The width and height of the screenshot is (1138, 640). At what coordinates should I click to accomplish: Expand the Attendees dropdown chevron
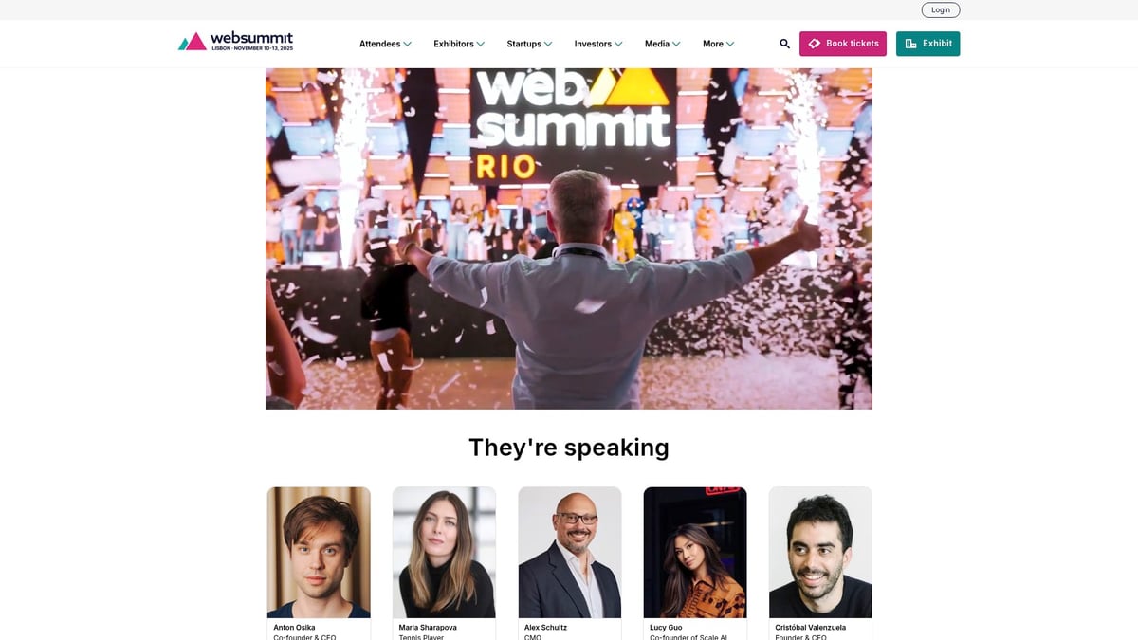(x=408, y=44)
